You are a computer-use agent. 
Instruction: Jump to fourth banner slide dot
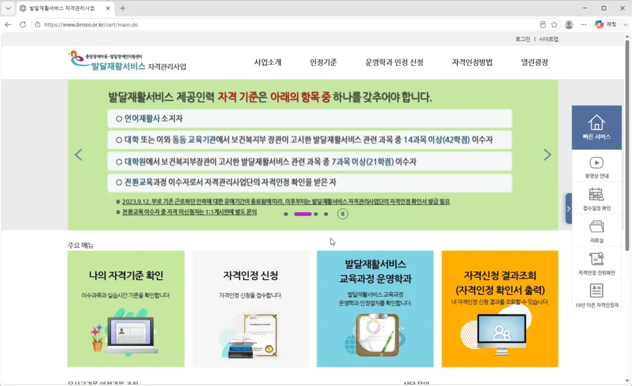tap(326, 214)
